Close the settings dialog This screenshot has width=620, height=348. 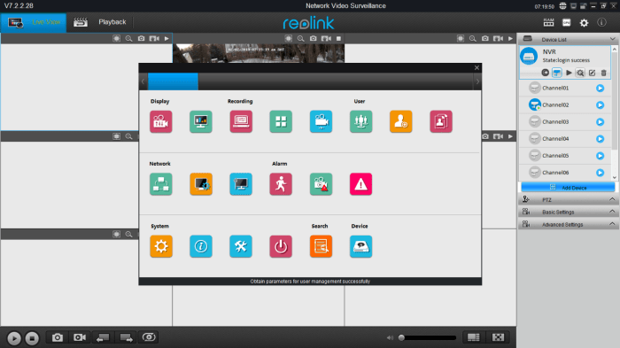coord(477,67)
